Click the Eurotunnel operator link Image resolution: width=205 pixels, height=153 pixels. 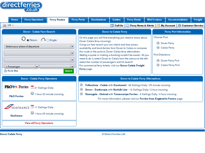[x=120, y=85]
